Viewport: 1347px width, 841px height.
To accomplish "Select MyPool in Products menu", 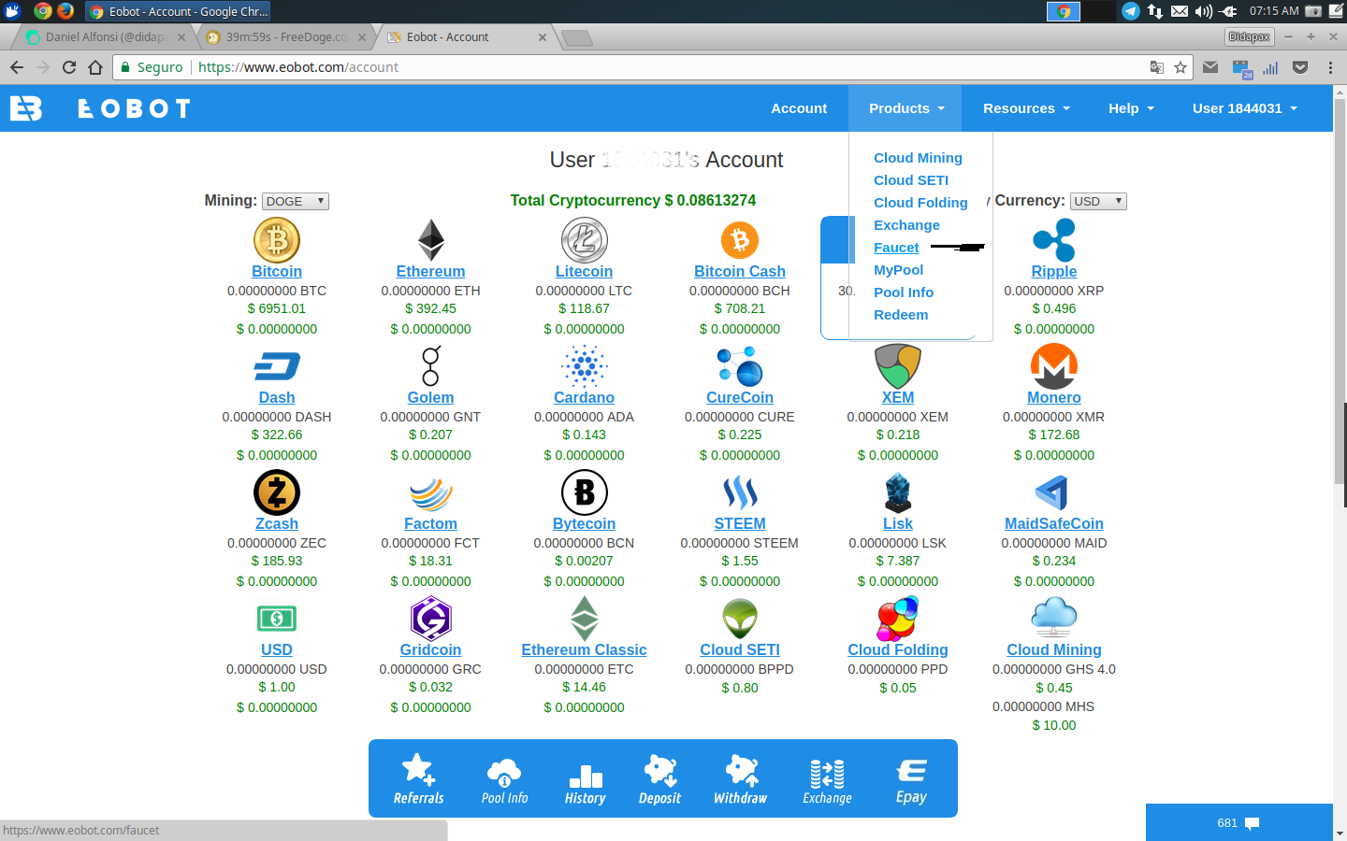I will click(x=898, y=270).
